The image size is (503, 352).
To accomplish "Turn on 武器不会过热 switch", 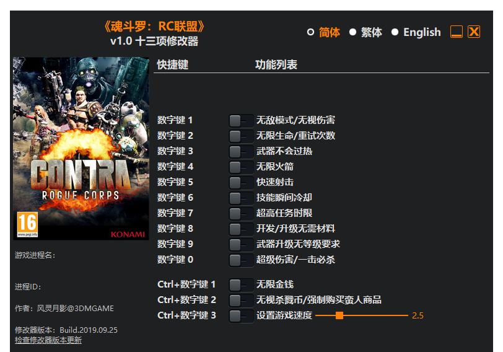I will [241, 151].
